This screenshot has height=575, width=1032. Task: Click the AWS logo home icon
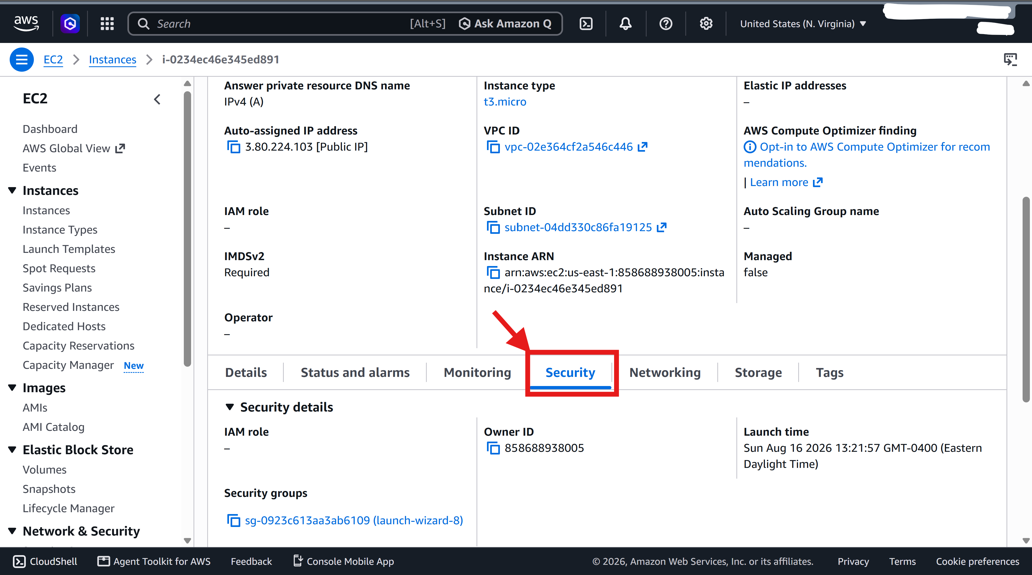point(26,24)
